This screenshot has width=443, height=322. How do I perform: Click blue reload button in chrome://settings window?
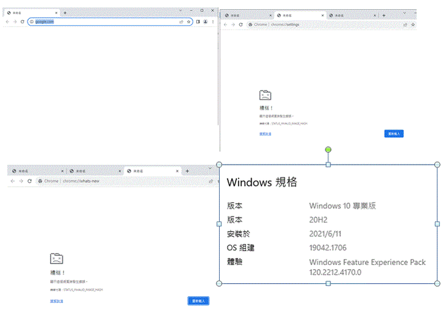[x=394, y=133]
